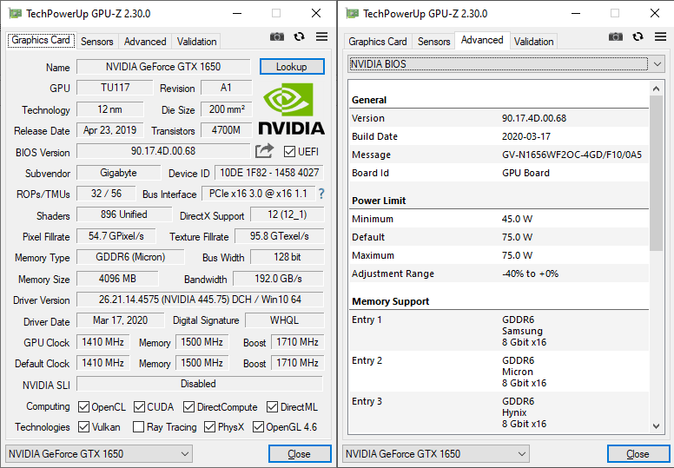This screenshot has width=674, height=468.
Task: Open Validation tab in left window
Action: (197, 42)
